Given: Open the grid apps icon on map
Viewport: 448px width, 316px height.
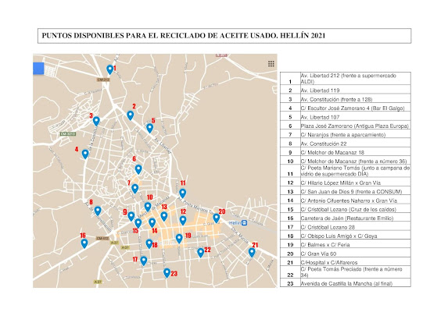Looking at the screenshot, I should coord(271,64).
